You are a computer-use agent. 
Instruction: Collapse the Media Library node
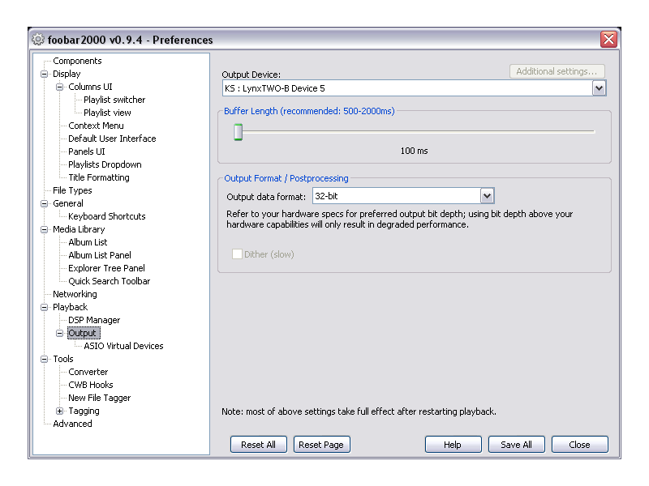point(45,229)
